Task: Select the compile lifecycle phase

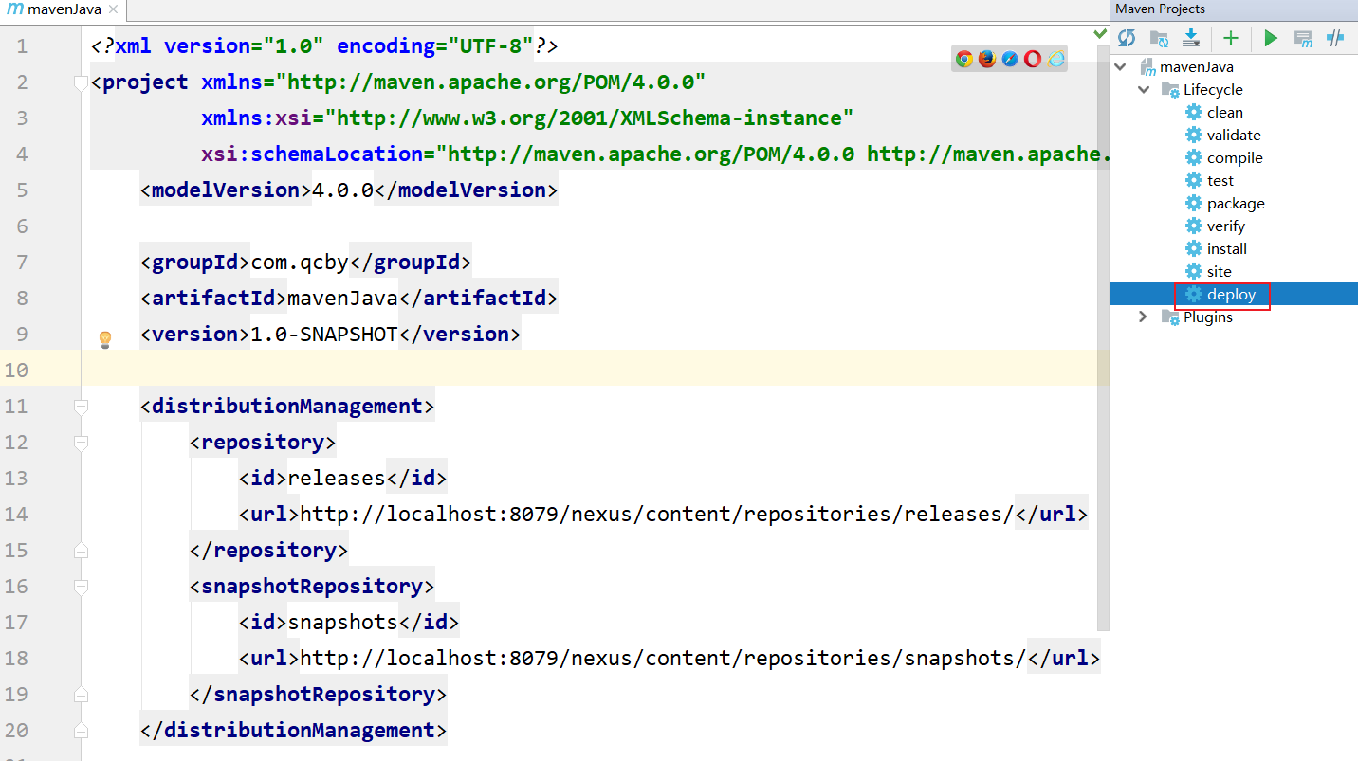Action: point(1234,157)
